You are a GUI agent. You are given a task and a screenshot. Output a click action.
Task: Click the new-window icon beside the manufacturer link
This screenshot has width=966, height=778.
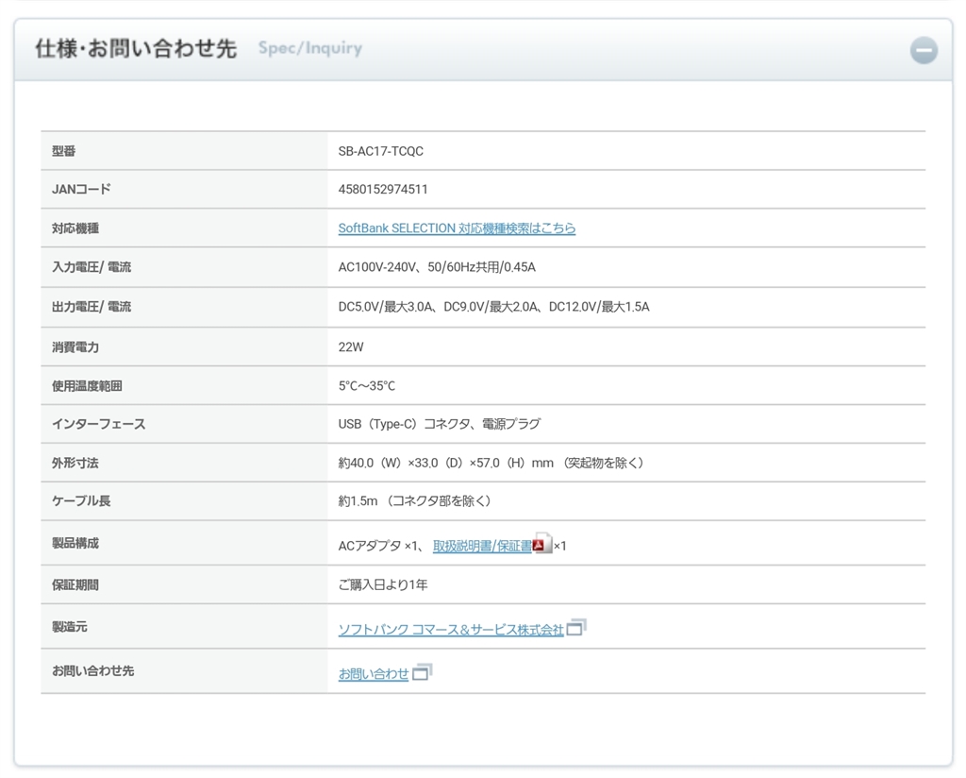(576, 627)
